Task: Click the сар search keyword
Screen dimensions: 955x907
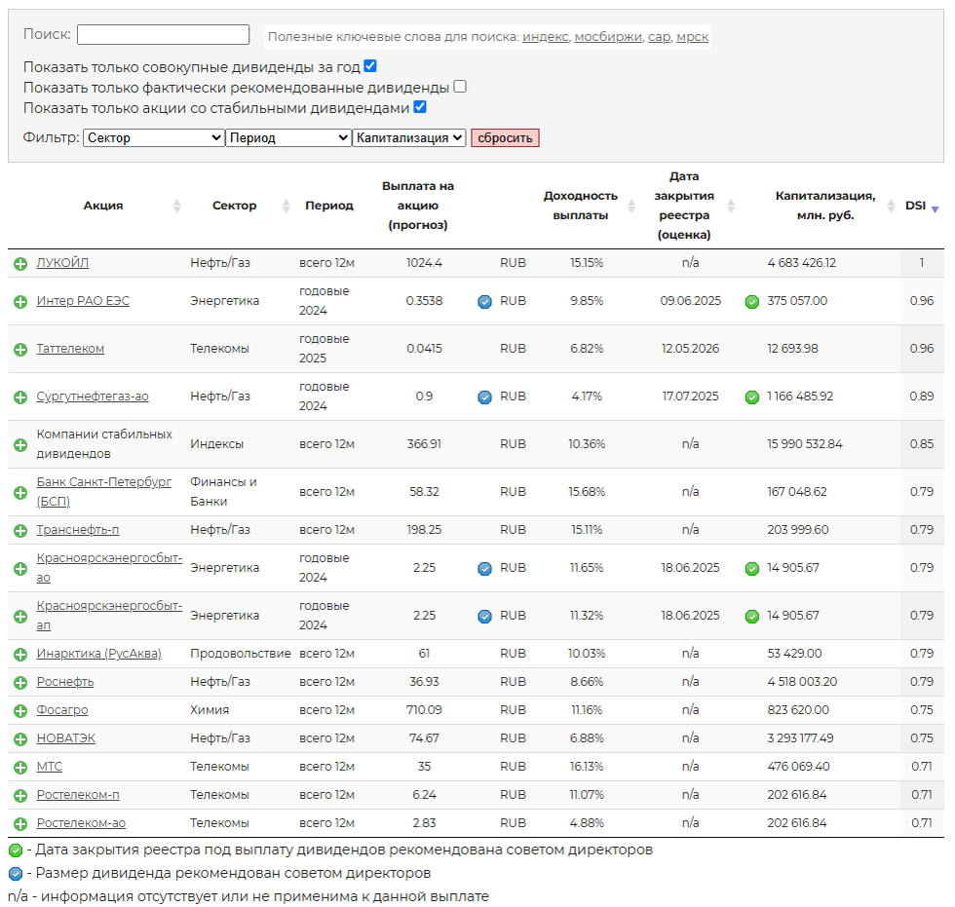Action: click(659, 37)
